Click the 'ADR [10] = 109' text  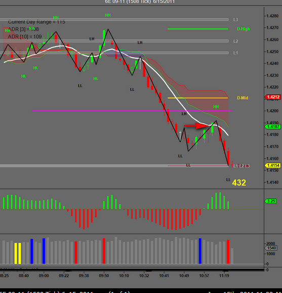25,36
